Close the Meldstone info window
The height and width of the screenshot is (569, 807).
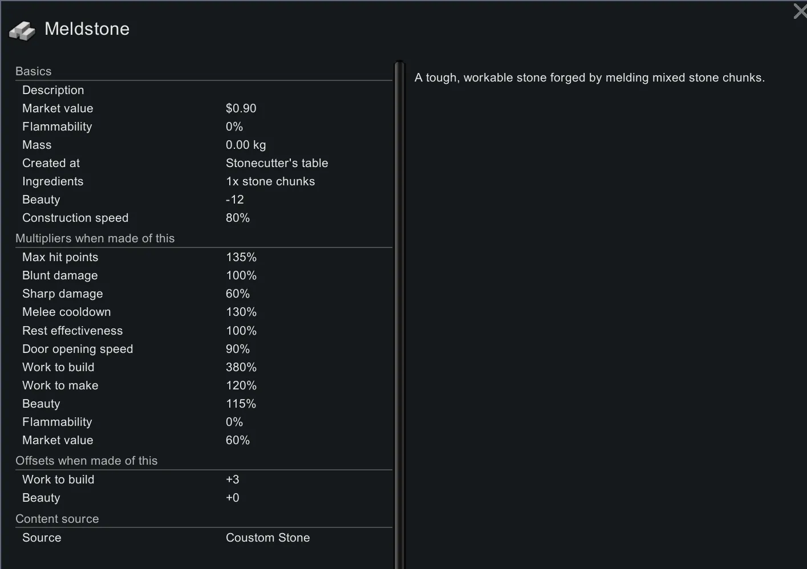point(800,11)
